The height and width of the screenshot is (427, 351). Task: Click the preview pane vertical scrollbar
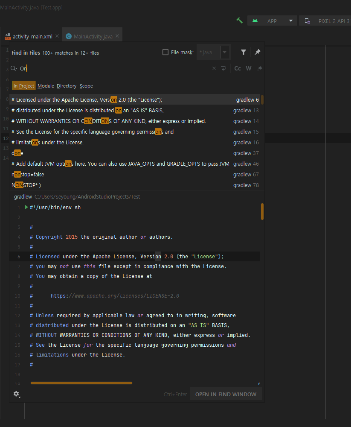pyautogui.click(x=262, y=211)
